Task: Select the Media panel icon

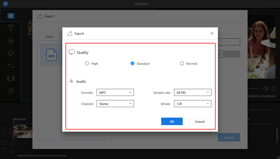Action: [x=11, y=16]
